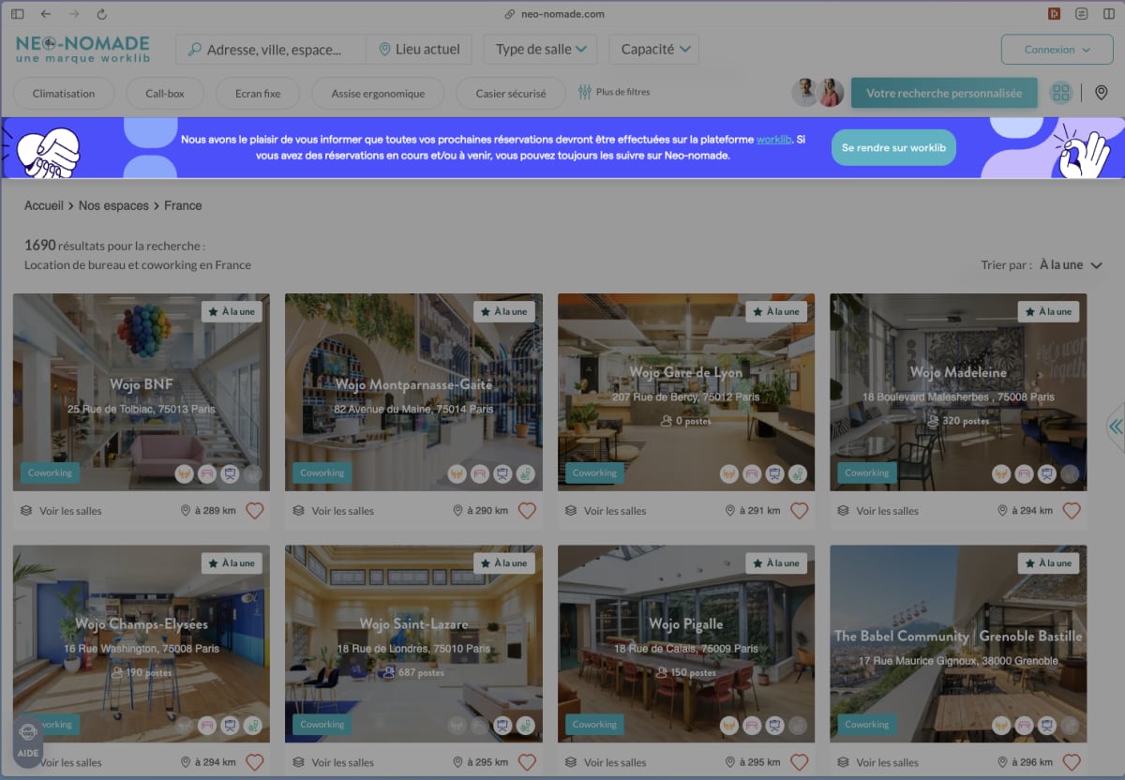1125x780 pixels.
Task: Open the Capacité dropdown
Action: [654, 50]
